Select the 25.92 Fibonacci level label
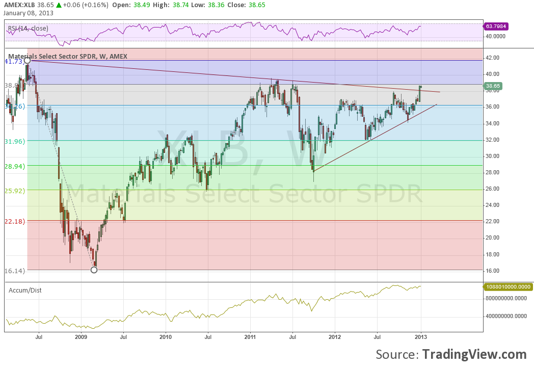Viewport: 534px width, 368px height. [x=15, y=191]
